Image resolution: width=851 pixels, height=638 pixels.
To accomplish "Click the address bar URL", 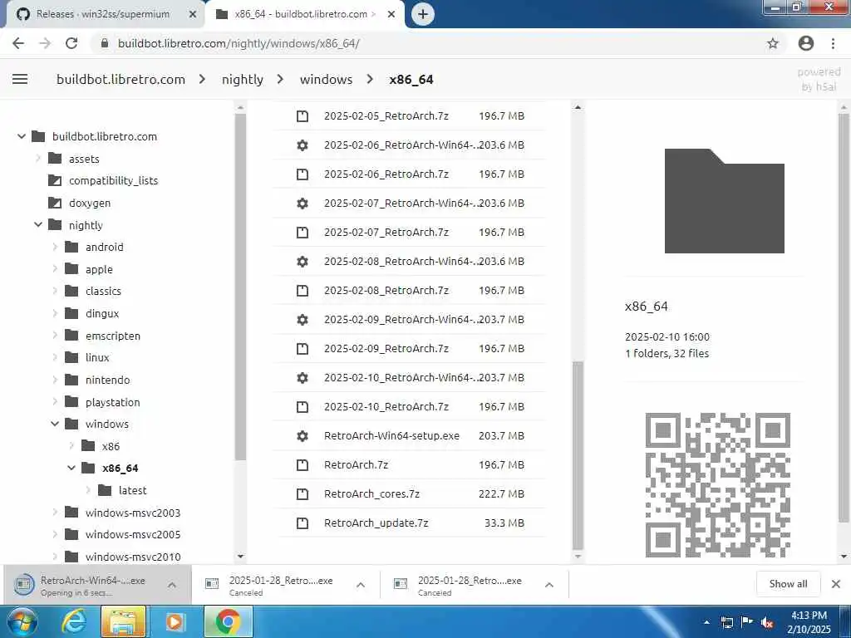I will tap(239, 43).
